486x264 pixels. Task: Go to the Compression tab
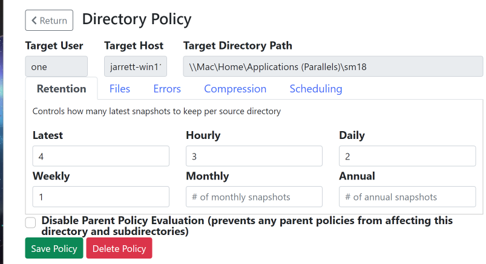(x=235, y=89)
